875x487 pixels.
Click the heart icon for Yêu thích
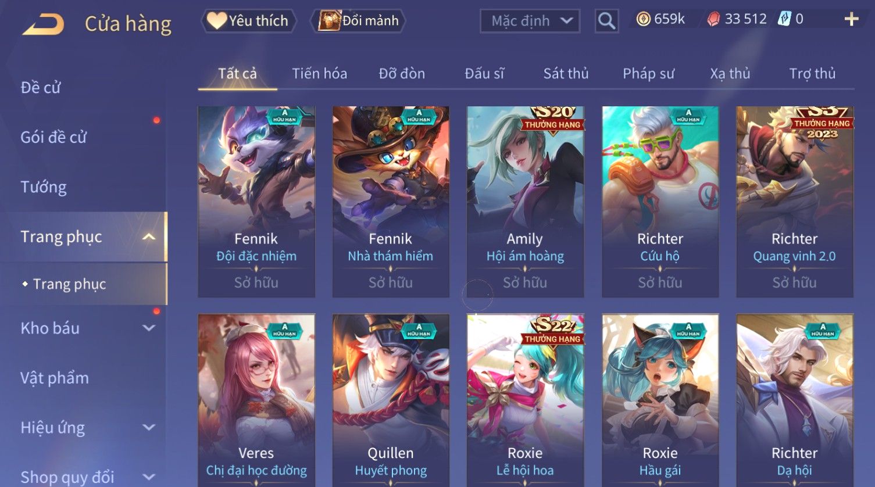coord(217,21)
